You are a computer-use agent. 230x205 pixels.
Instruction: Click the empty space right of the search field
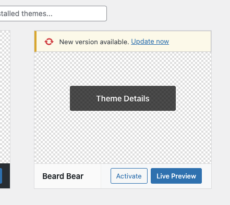click(167, 14)
